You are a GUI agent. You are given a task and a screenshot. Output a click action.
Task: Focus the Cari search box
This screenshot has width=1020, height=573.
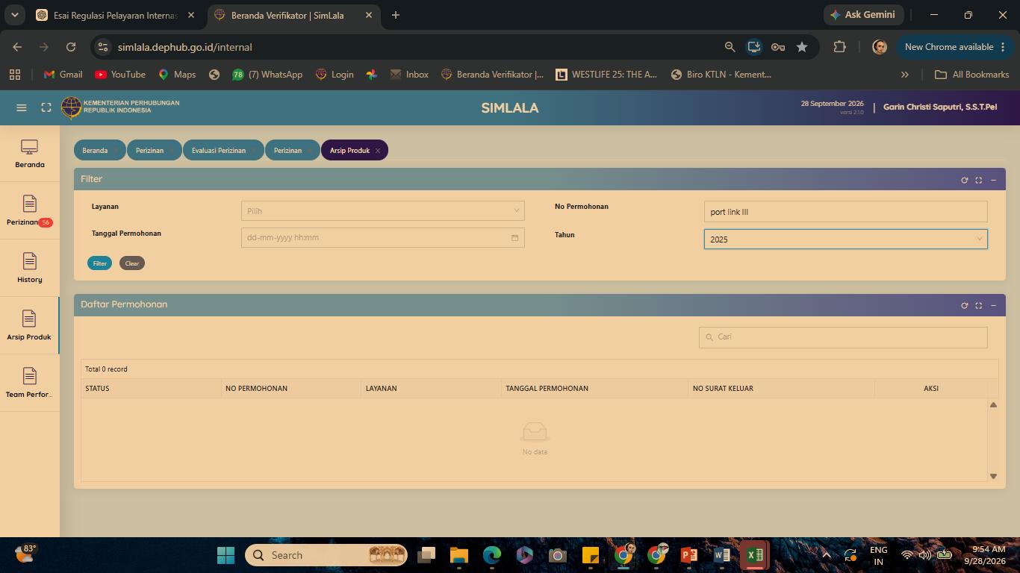point(843,337)
